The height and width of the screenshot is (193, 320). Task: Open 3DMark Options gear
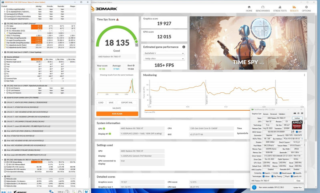tap(306, 9)
